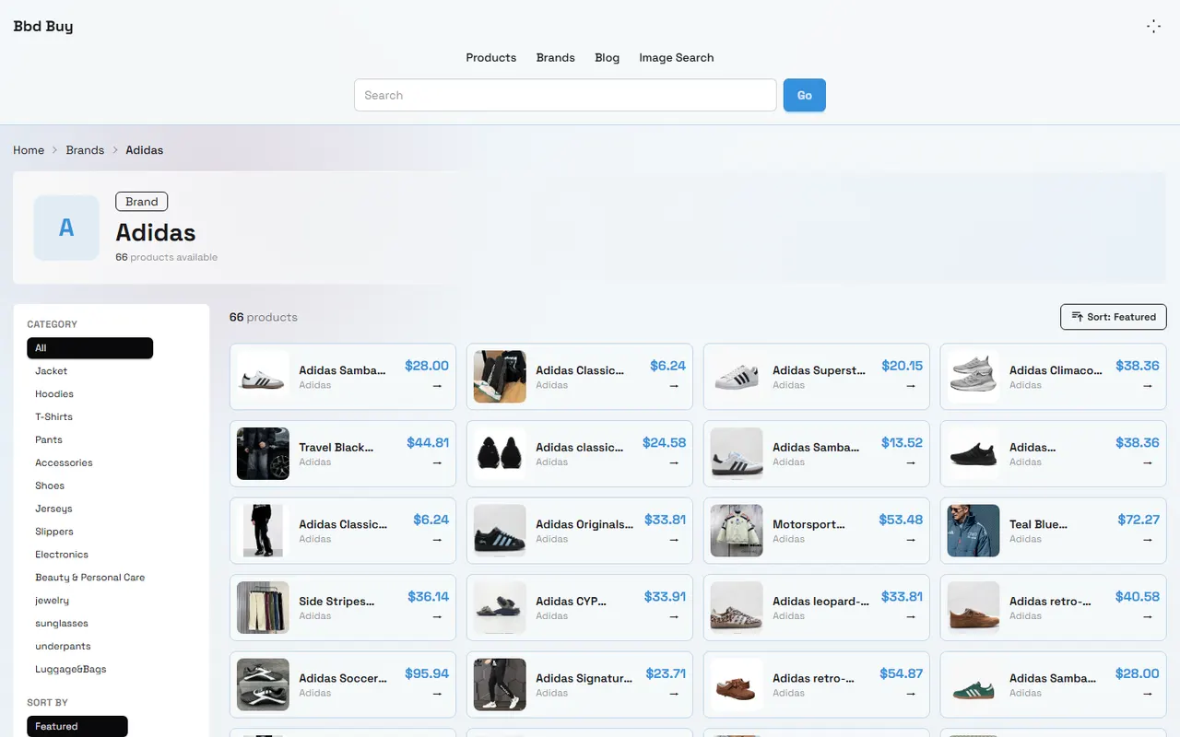Filter by Slippers category

(x=90, y=532)
